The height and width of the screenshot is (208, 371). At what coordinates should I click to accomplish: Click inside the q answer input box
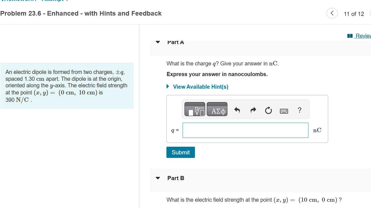pyautogui.click(x=245, y=130)
